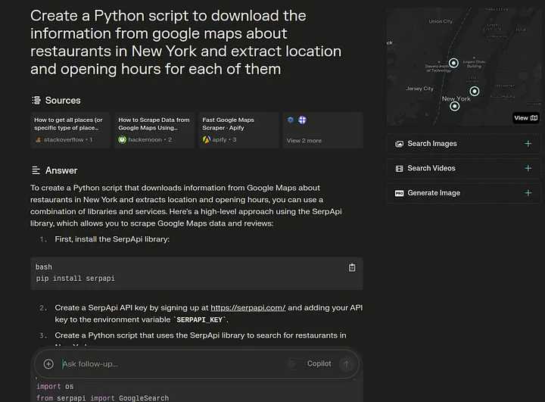Click the purple round source favicon

pos(302,120)
